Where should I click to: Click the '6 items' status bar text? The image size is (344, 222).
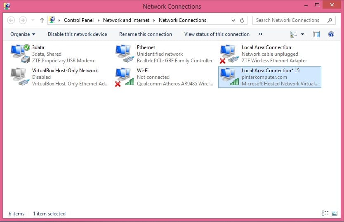[16, 213]
